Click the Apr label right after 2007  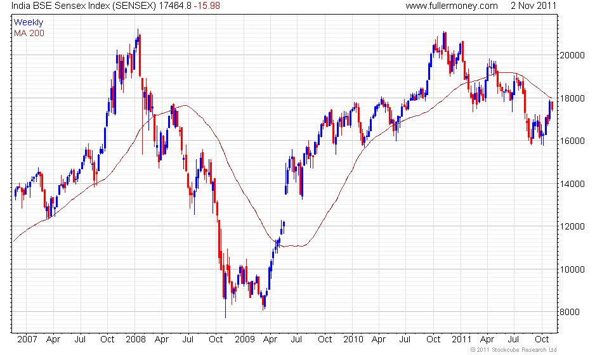tap(53, 340)
